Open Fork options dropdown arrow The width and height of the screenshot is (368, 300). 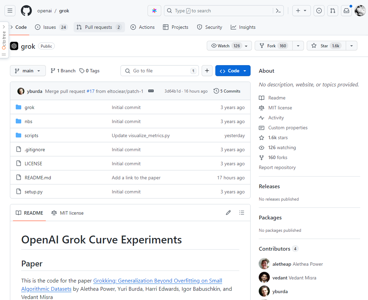(298, 46)
